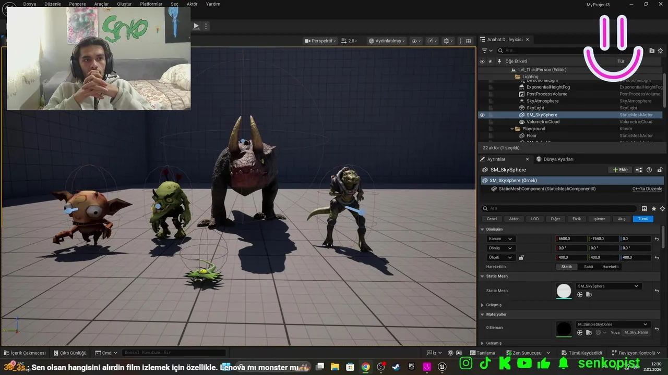The width and height of the screenshot is (668, 375).
Task: Set mobility to Hareketli
Action: pyautogui.click(x=611, y=267)
